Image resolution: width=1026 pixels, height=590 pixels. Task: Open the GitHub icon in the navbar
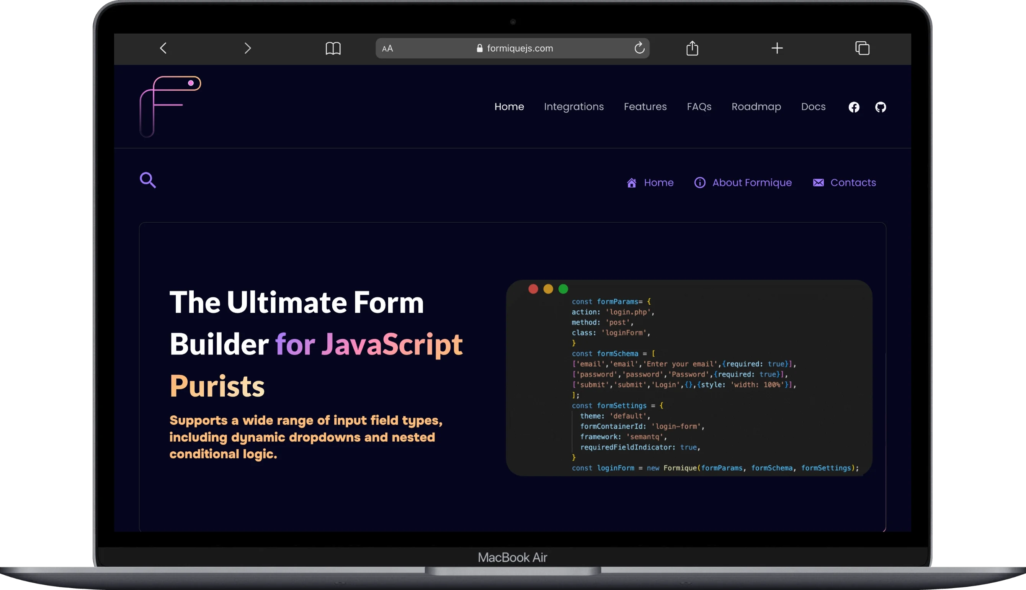pyautogui.click(x=881, y=107)
